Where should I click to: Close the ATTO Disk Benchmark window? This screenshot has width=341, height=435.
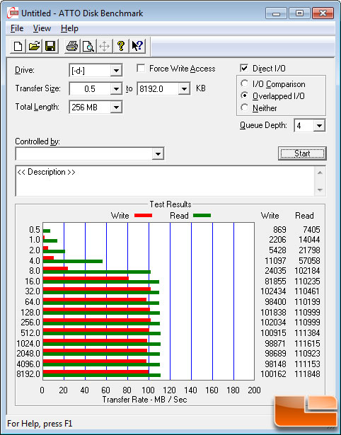tap(323, 13)
